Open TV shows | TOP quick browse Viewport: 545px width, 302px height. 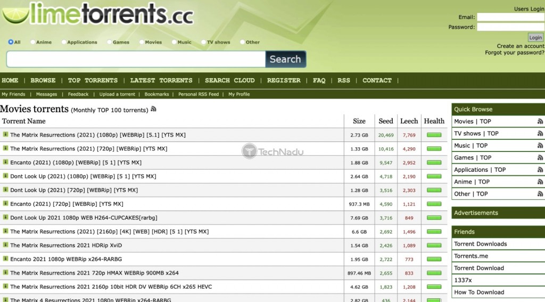(476, 133)
